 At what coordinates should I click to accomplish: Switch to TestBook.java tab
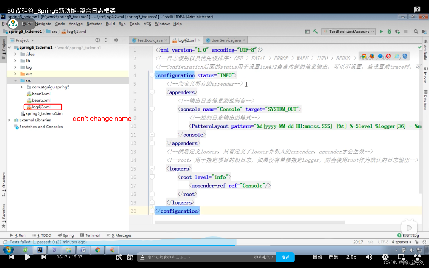[150, 40]
